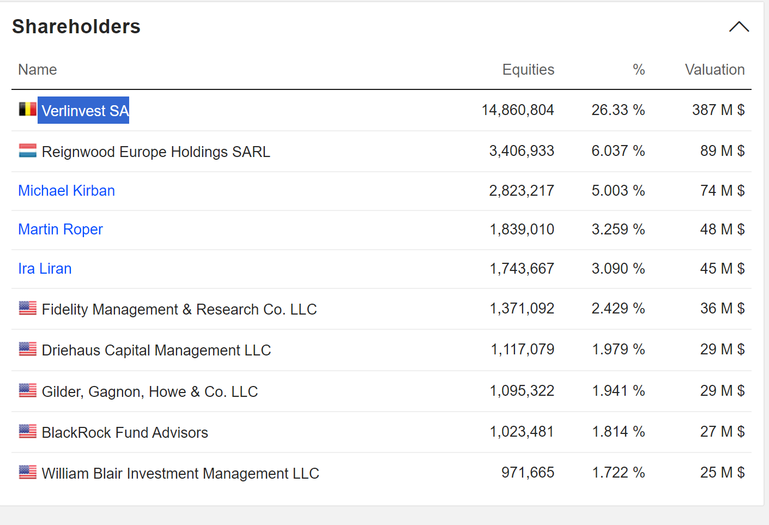Select Reignwood Europe Holdings SARL name
Image resolution: width=769 pixels, height=525 pixels.
pyautogui.click(x=156, y=152)
